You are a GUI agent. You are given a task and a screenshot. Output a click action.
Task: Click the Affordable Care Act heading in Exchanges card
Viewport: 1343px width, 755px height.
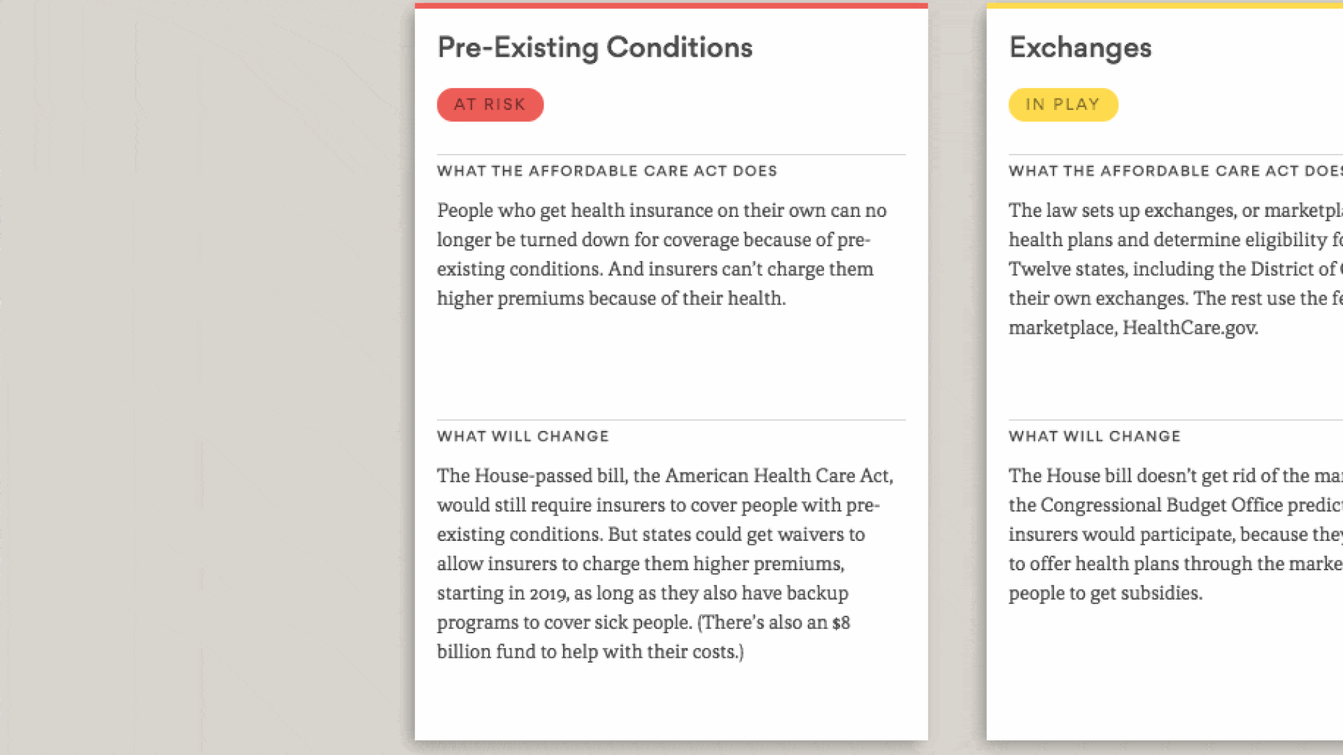1175,171
